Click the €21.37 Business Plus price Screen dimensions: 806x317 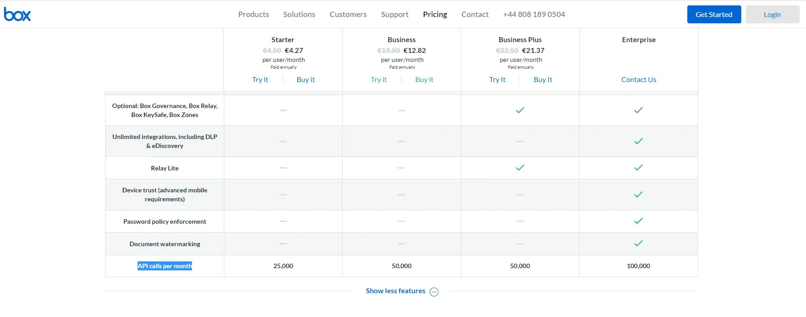coord(533,50)
